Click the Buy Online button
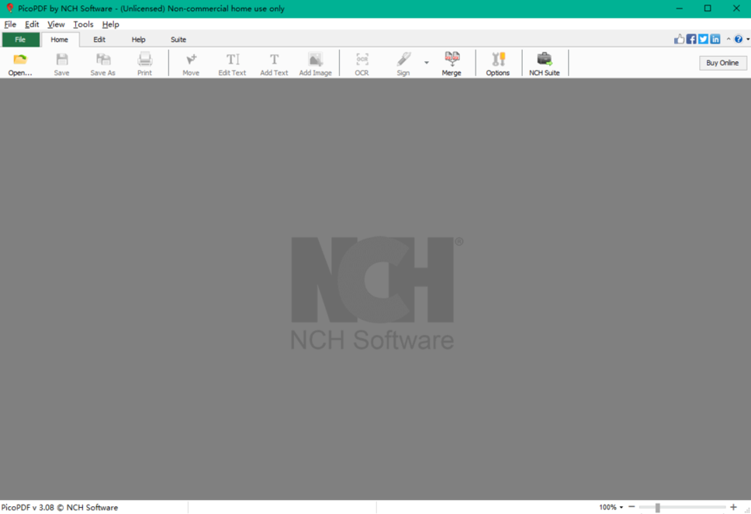The image size is (751, 514). coord(723,63)
